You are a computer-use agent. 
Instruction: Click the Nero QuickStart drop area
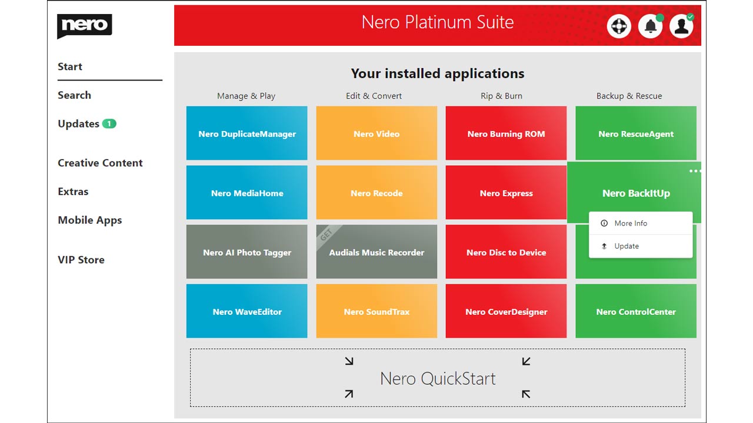click(437, 378)
